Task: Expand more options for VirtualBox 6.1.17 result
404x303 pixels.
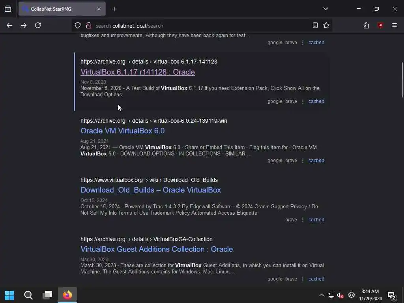Action: pos(303,101)
